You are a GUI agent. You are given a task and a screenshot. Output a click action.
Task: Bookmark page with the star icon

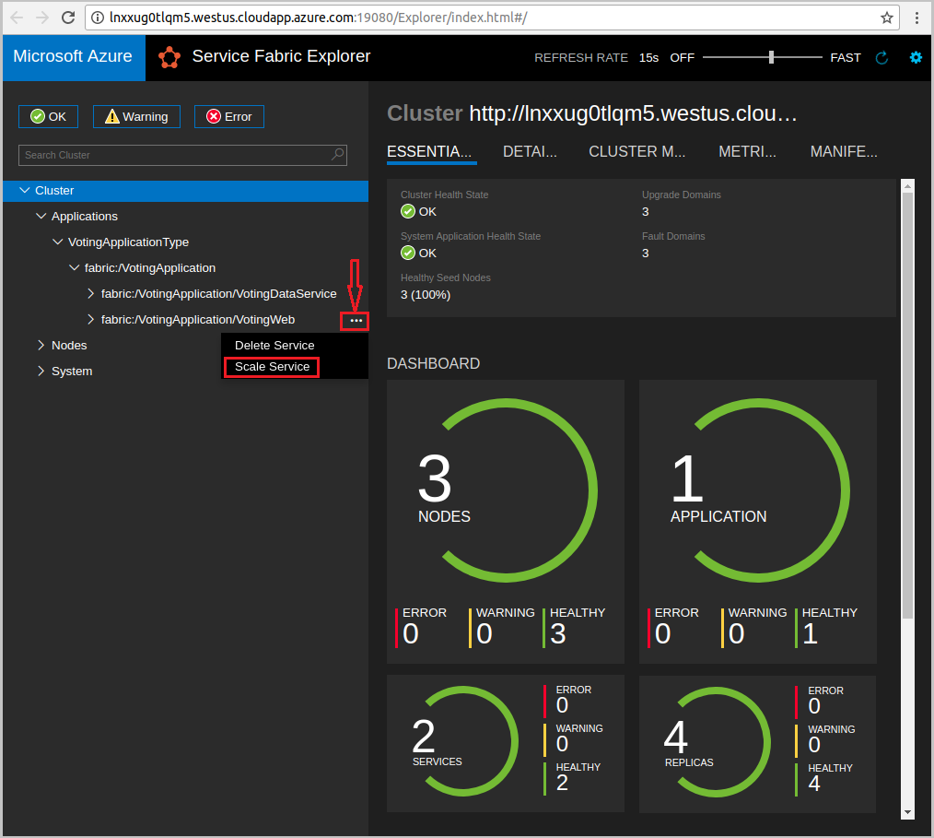click(x=887, y=18)
